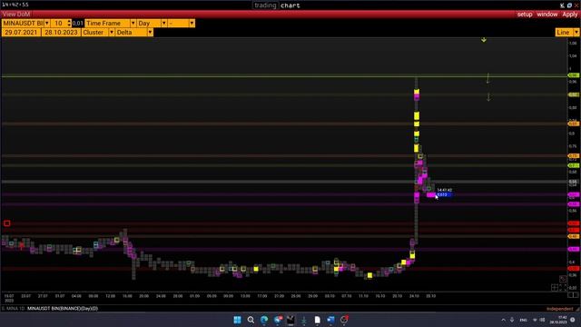Click the circular tray icon beside the clock
This screenshot has height=327, width=581.
pos(573,320)
